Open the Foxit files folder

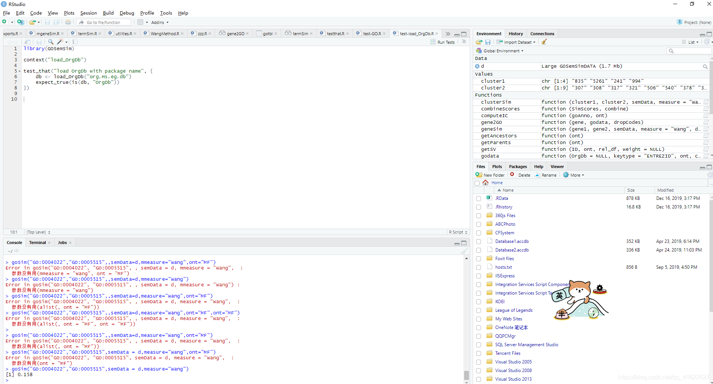coord(504,259)
